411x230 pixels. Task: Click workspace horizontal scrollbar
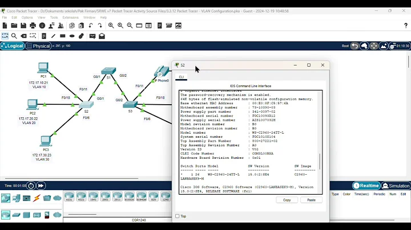(x=71, y=179)
